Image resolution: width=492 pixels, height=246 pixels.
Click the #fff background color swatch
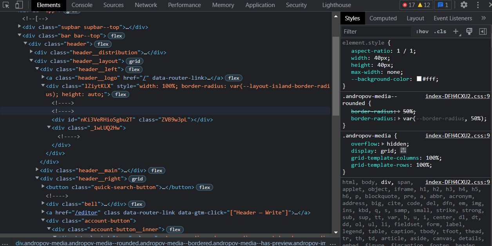(419, 79)
